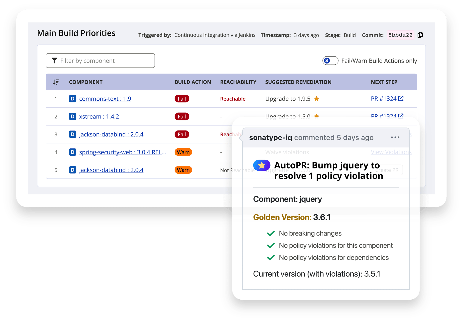Click the AutoPR: Bump jquery title

coord(329,170)
